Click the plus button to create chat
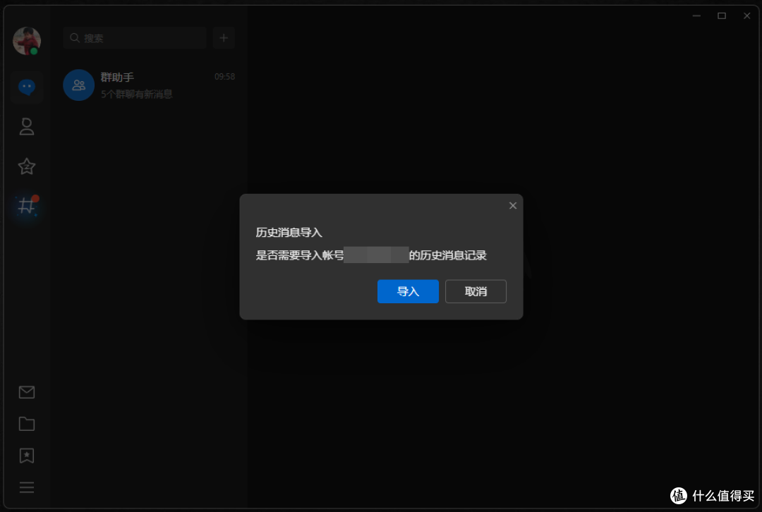762x512 pixels. (224, 37)
